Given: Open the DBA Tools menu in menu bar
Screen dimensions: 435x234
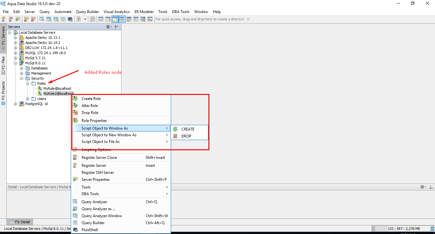Looking at the screenshot, I should point(181,12).
